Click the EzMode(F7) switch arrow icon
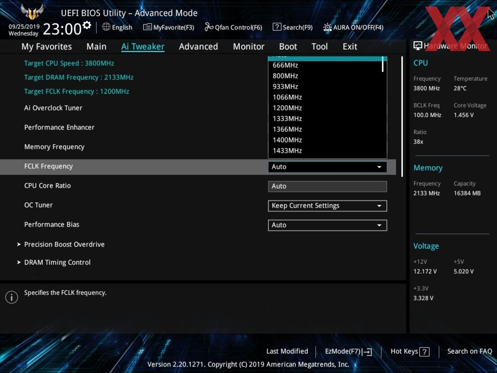 tap(368, 352)
